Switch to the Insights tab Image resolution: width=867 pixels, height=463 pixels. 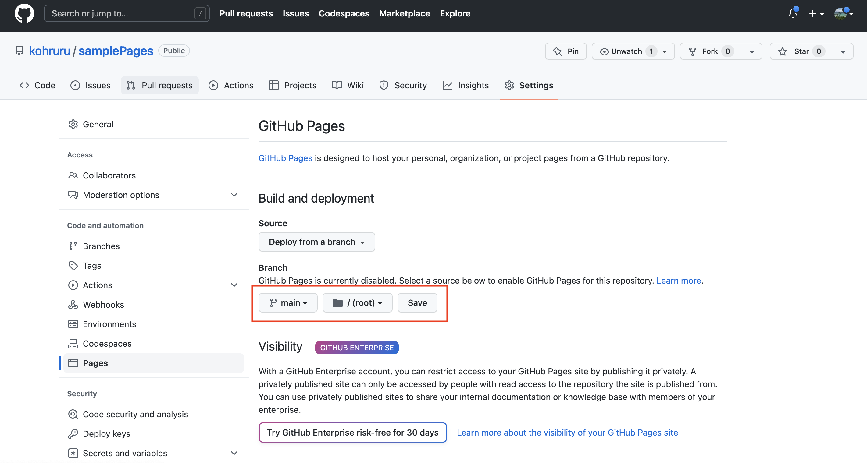coord(466,85)
